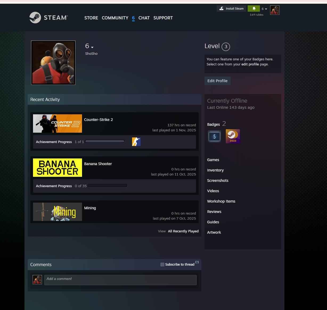Click the avatar thumbnail next to the comment box

pyautogui.click(x=37, y=280)
